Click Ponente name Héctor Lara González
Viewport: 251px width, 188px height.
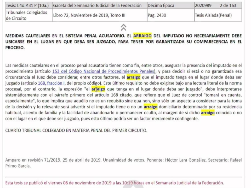pyautogui.click(x=186, y=160)
